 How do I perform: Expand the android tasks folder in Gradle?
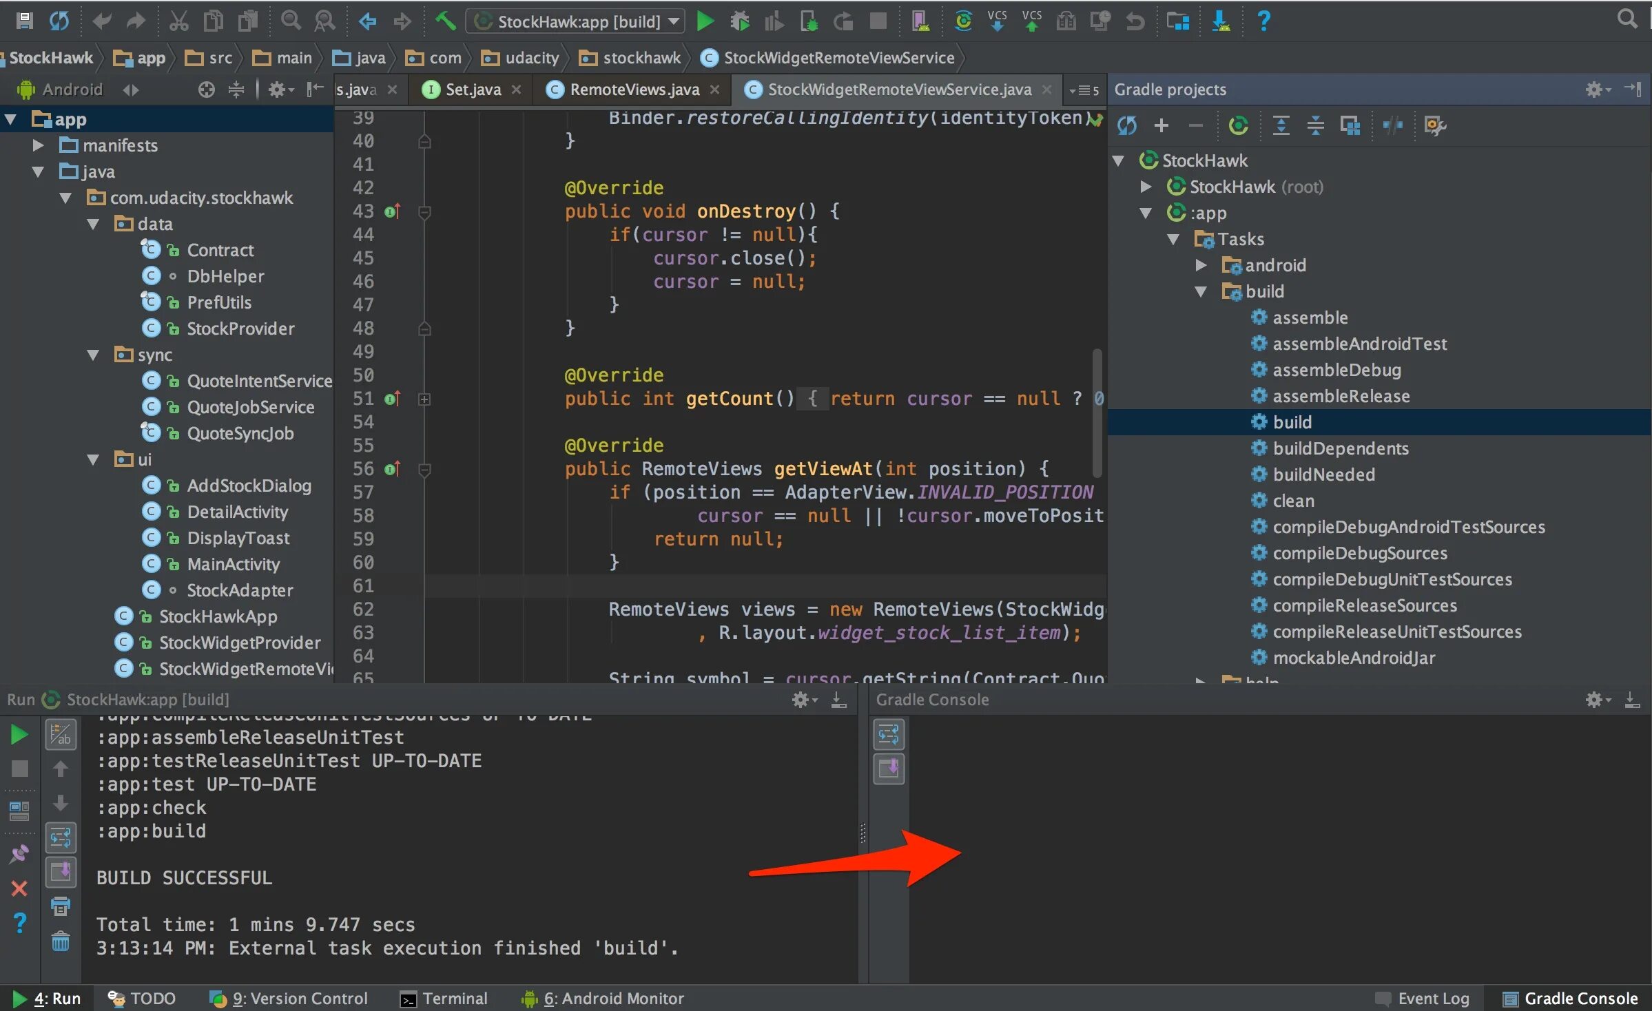[1201, 265]
